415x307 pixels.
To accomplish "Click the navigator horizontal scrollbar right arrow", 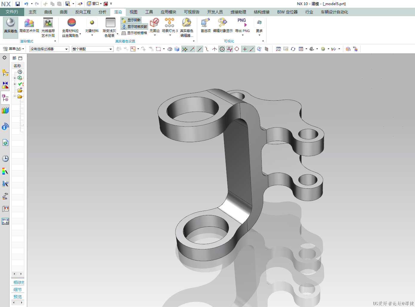I will [x=21, y=274].
